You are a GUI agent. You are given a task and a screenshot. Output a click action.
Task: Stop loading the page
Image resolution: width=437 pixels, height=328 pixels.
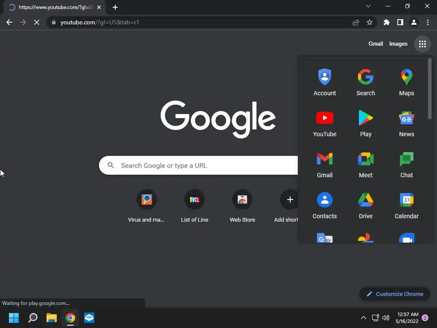[37, 22]
